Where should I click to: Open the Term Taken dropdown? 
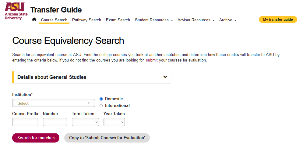pyautogui.click(x=85, y=122)
